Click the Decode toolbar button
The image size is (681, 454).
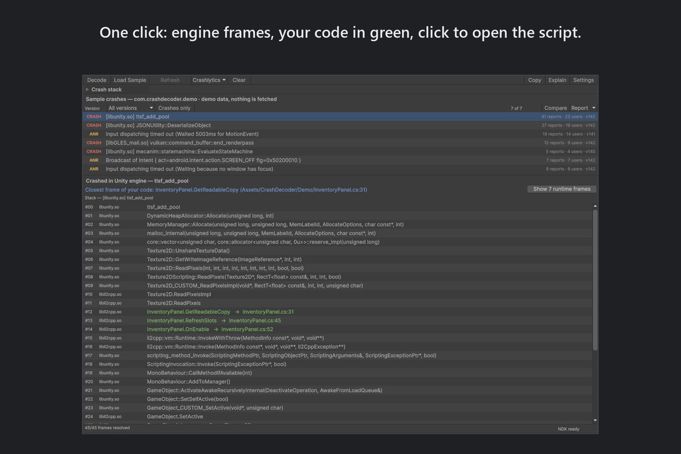(96, 80)
